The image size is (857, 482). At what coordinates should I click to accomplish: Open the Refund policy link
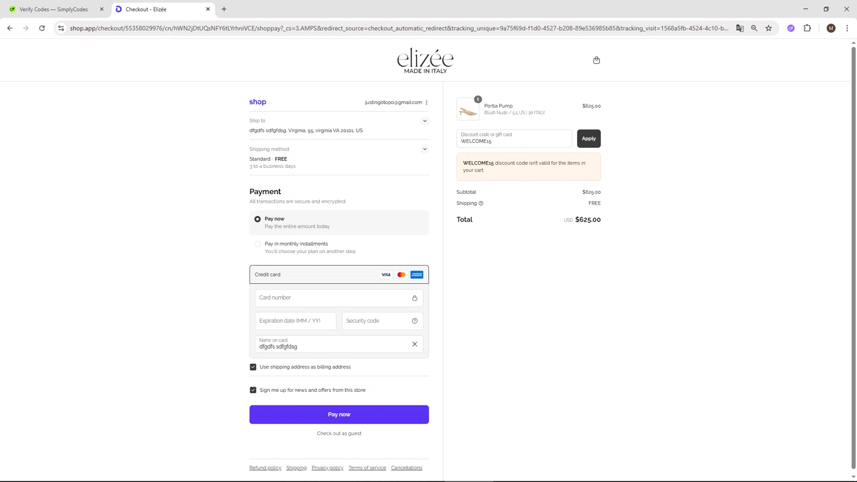point(265,468)
